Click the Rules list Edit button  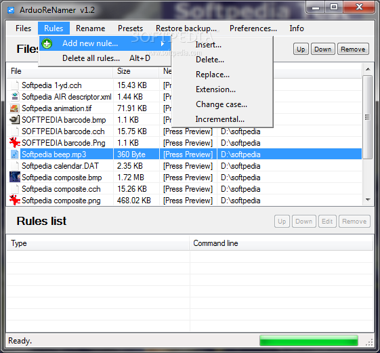tap(327, 222)
